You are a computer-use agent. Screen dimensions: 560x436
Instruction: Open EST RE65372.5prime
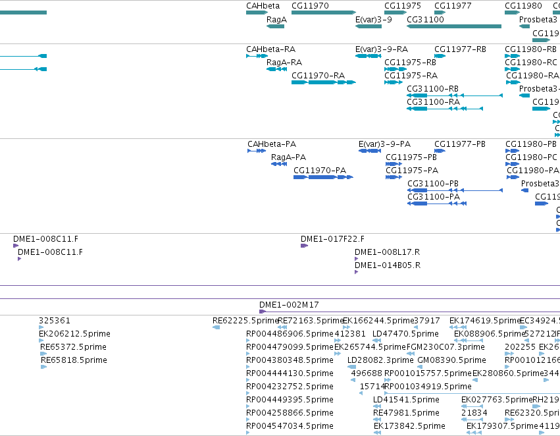coord(73,347)
